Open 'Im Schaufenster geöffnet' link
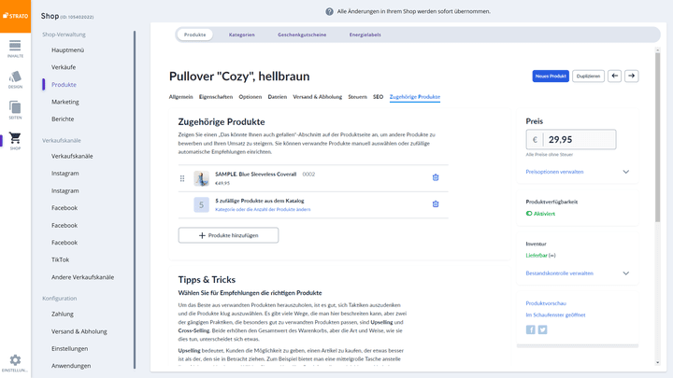 pyautogui.click(x=555, y=315)
